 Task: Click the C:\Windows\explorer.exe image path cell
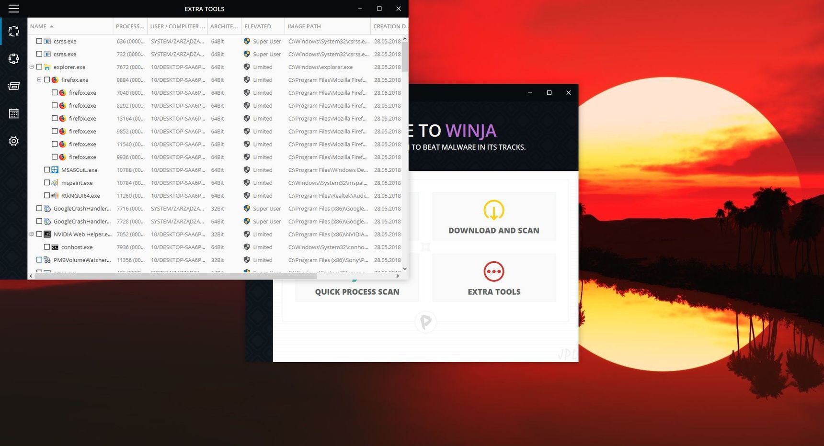pyautogui.click(x=320, y=67)
